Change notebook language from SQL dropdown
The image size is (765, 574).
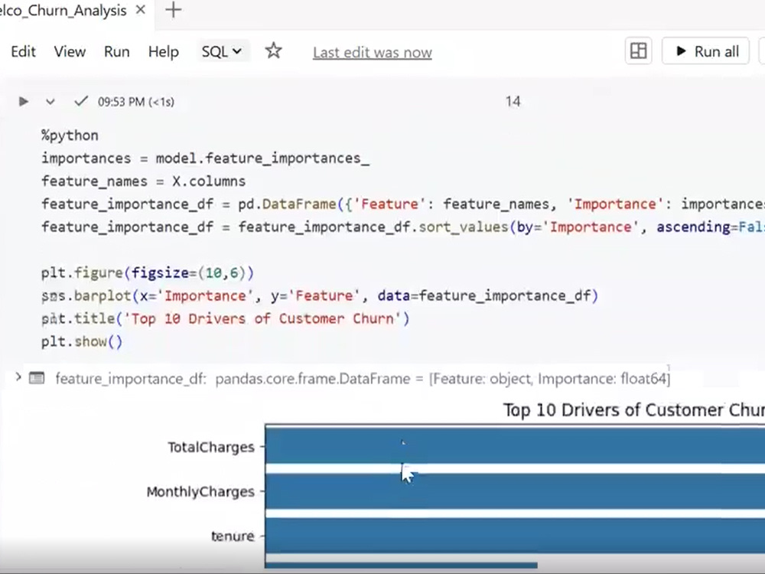pos(222,51)
